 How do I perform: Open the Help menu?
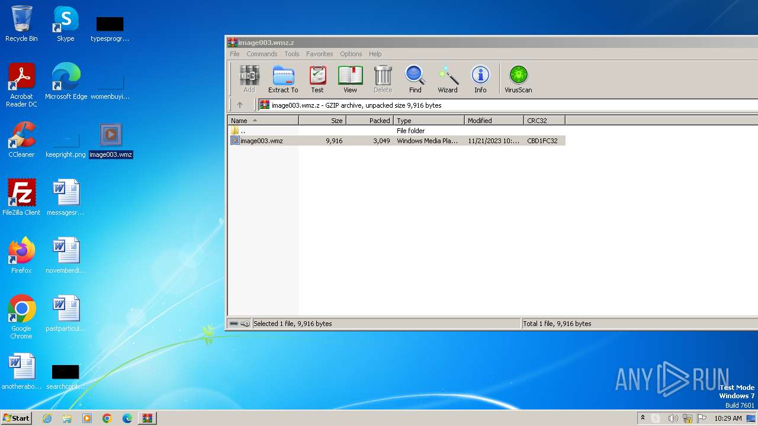pyautogui.click(x=375, y=54)
